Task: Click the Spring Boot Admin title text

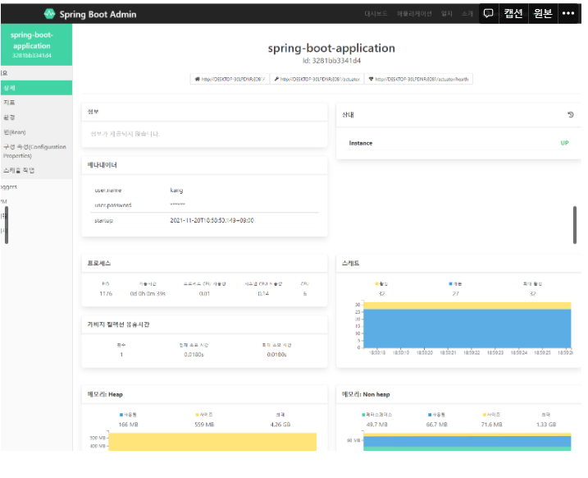Action: tap(98, 14)
